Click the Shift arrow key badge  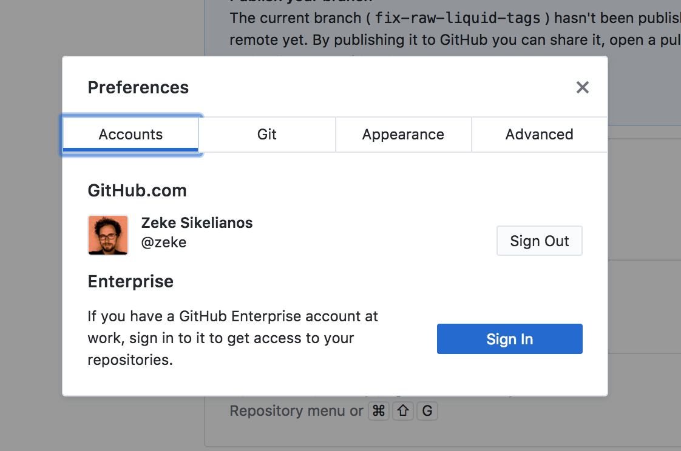[x=402, y=411]
